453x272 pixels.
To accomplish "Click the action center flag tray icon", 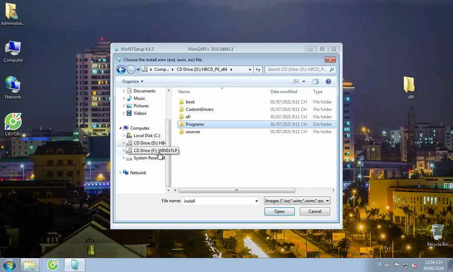I will coord(397,265).
